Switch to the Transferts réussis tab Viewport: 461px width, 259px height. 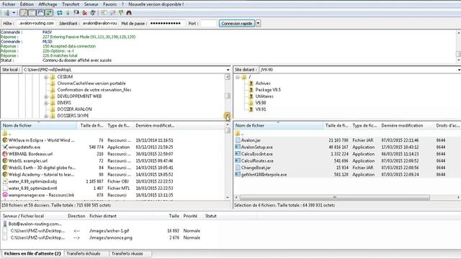tap(127, 253)
